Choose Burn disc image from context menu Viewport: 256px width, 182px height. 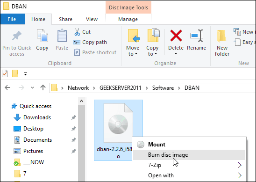coord(189,155)
